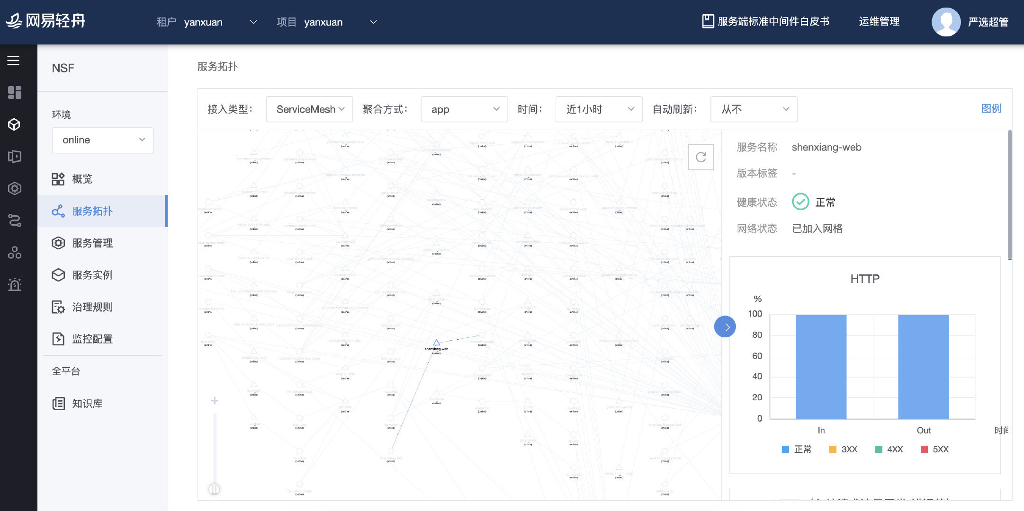Click the alarm bell icon in dark sidebar

tap(14, 284)
